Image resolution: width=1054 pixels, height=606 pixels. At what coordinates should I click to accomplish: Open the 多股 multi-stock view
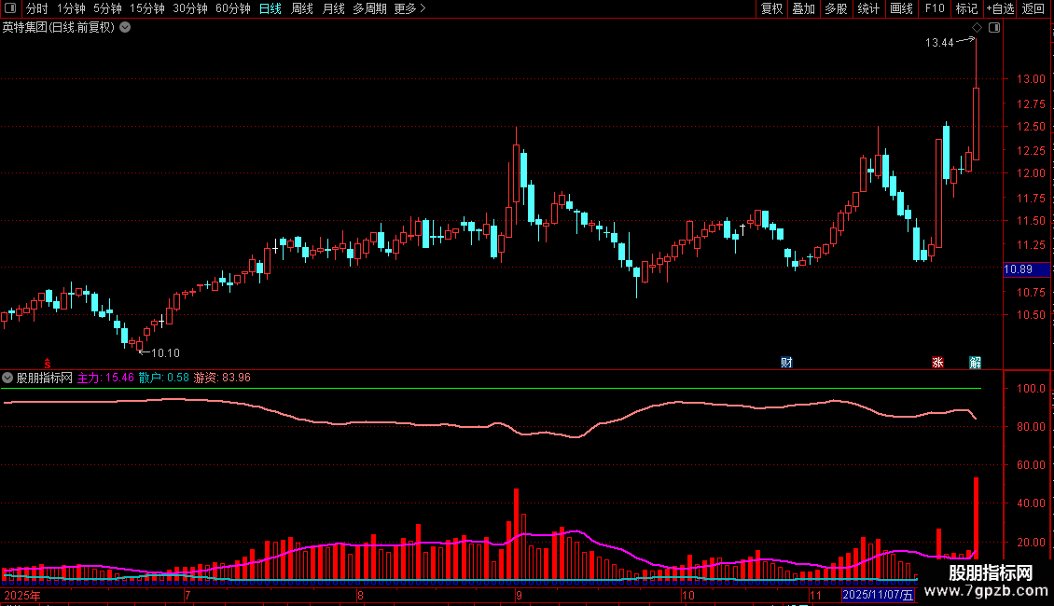point(836,8)
